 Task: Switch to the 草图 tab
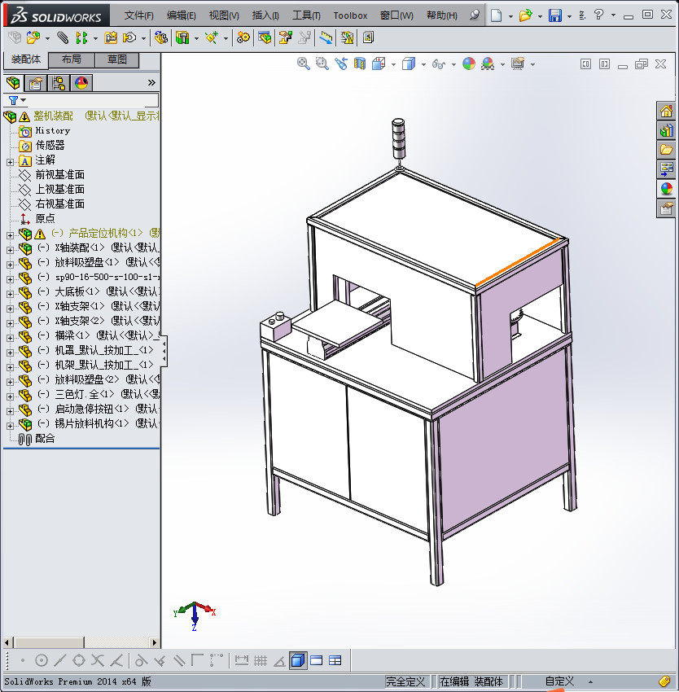pos(117,59)
